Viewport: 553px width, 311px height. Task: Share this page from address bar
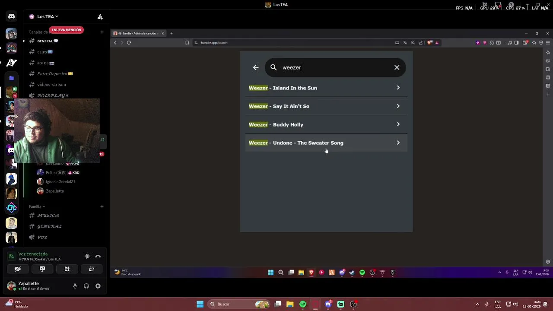tap(420, 42)
